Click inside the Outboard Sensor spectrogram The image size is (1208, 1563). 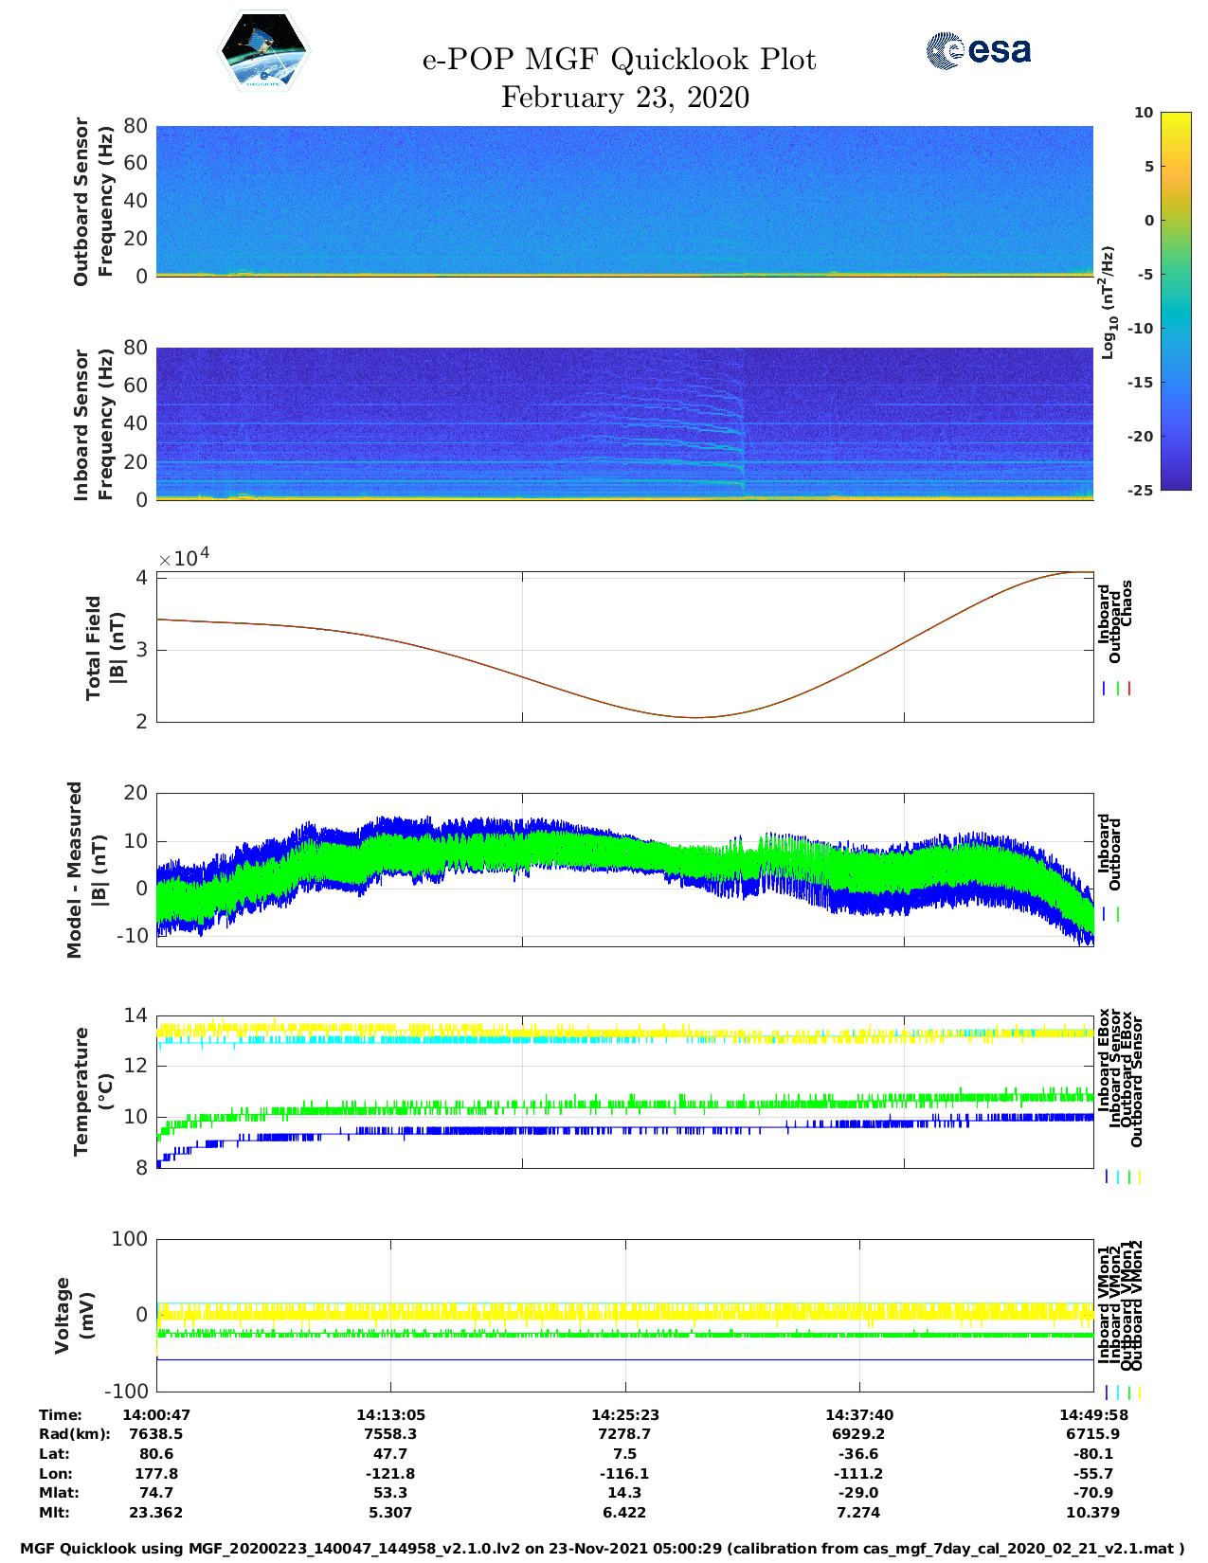(624, 200)
